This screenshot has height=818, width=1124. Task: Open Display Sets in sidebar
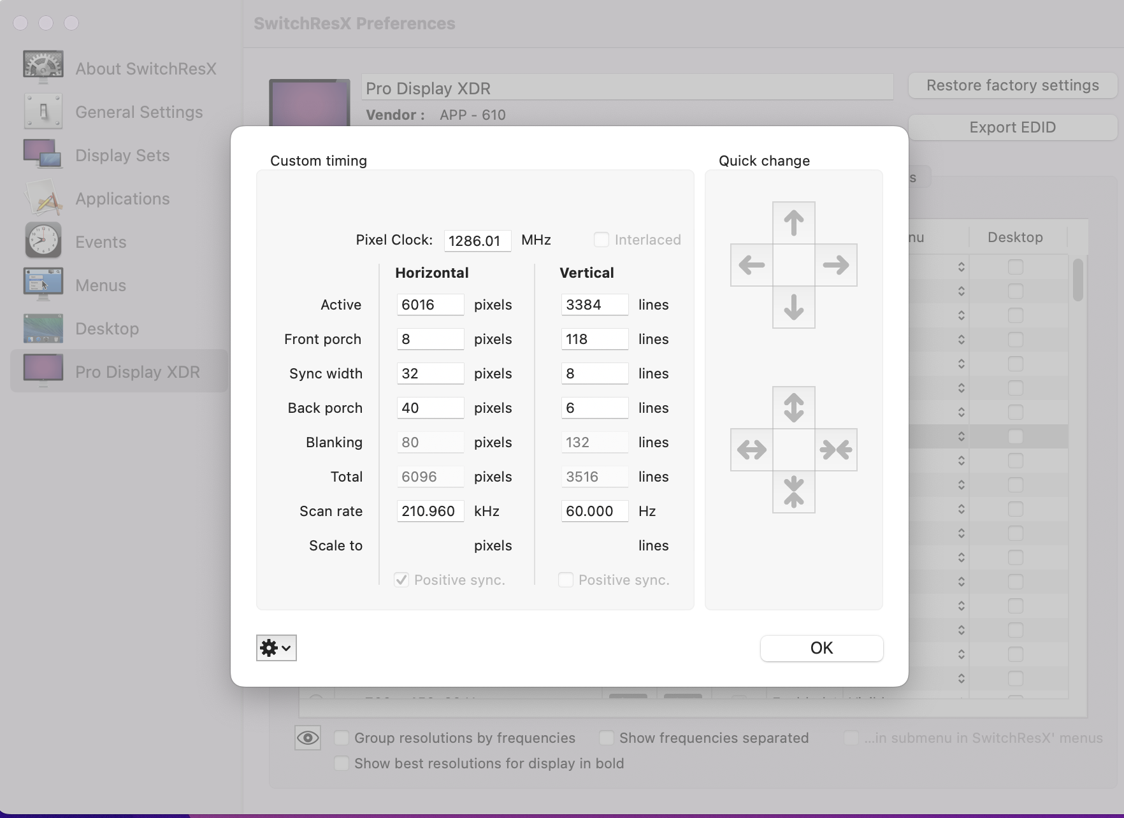[120, 155]
